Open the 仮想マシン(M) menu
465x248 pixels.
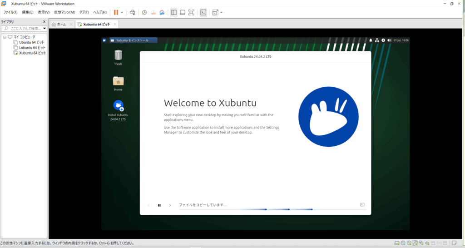(x=64, y=12)
